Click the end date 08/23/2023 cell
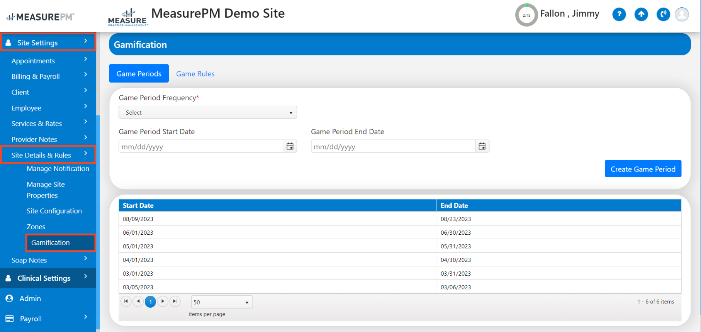701x332 pixels. pyautogui.click(x=559, y=219)
